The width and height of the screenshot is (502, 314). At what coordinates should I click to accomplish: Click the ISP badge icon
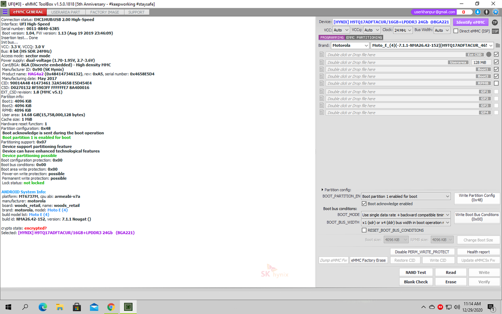click(495, 31)
